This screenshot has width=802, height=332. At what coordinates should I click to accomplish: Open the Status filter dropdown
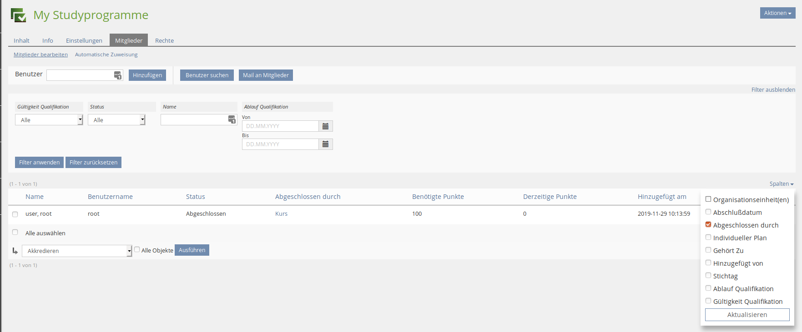[116, 120]
